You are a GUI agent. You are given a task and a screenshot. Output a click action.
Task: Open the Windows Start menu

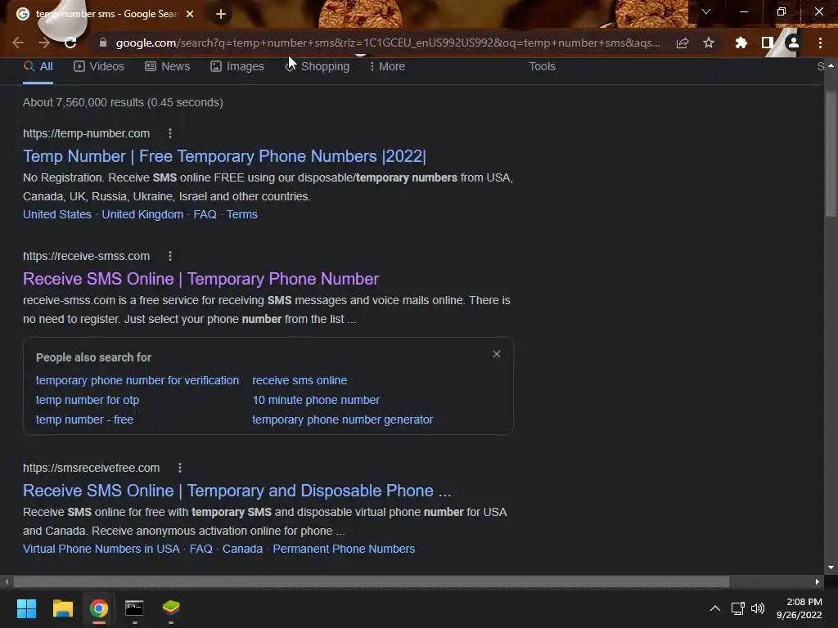(x=26, y=608)
